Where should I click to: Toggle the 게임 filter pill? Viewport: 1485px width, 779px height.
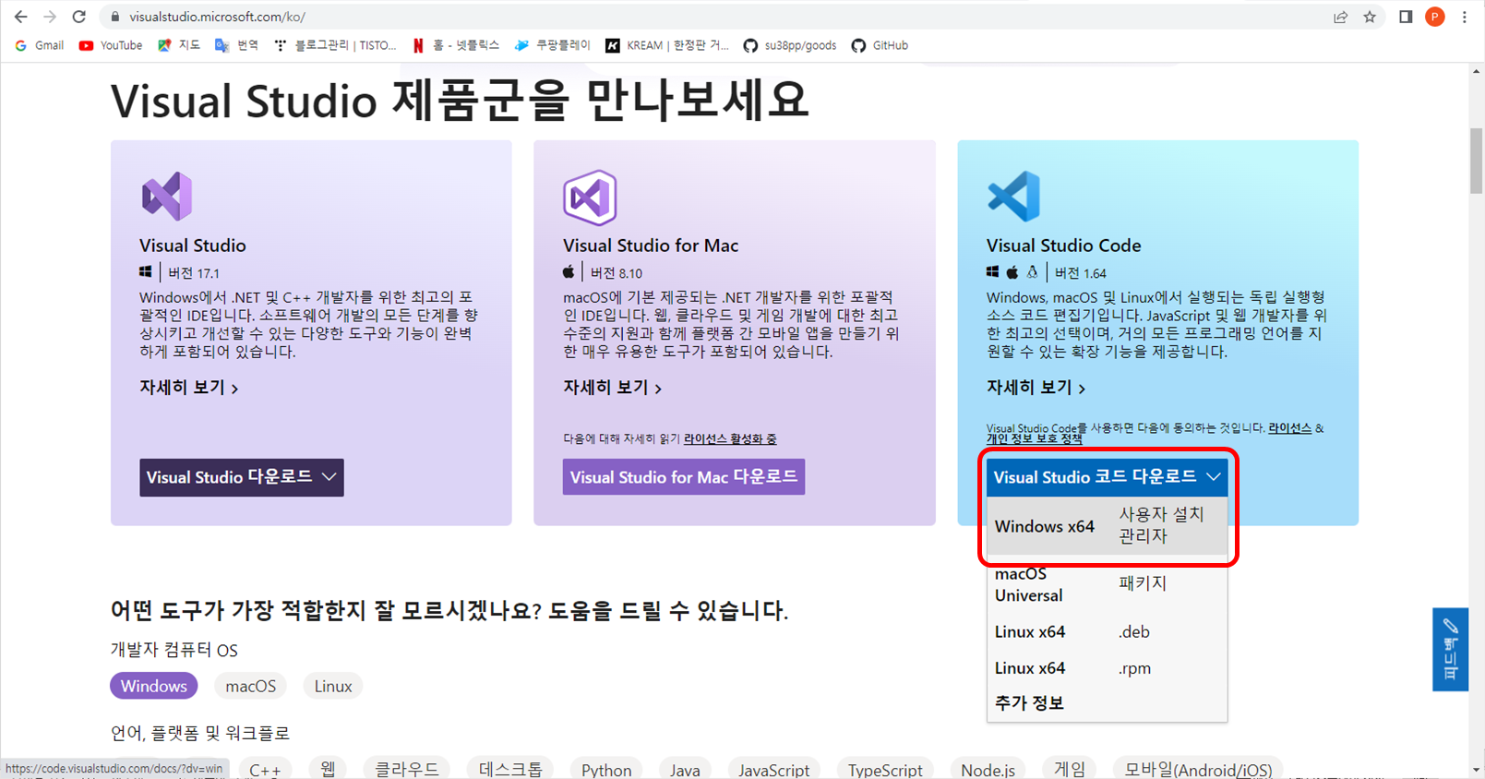[x=1070, y=769]
